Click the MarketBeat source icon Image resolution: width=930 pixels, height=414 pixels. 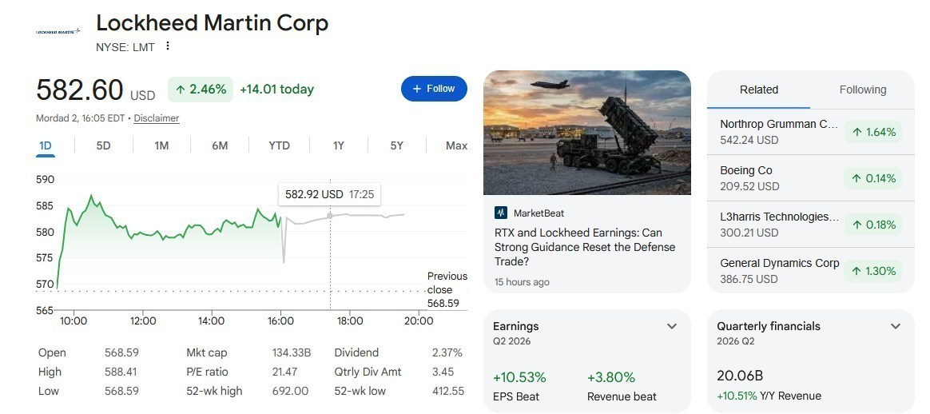click(501, 213)
